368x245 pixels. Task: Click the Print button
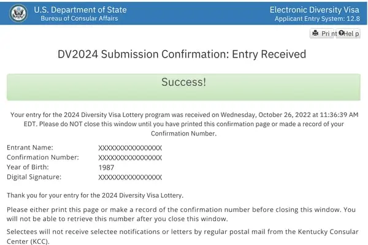coord(323,34)
